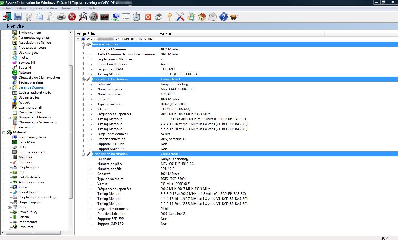398x240 pixels.
Task: Collapse the Résumé mémoire section
Action: [x=83, y=45]
